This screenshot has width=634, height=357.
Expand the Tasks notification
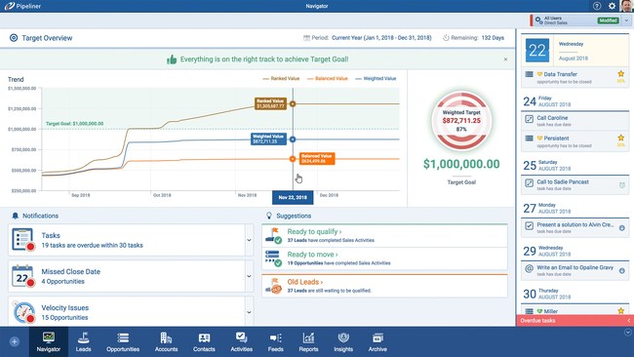[249, 240]
